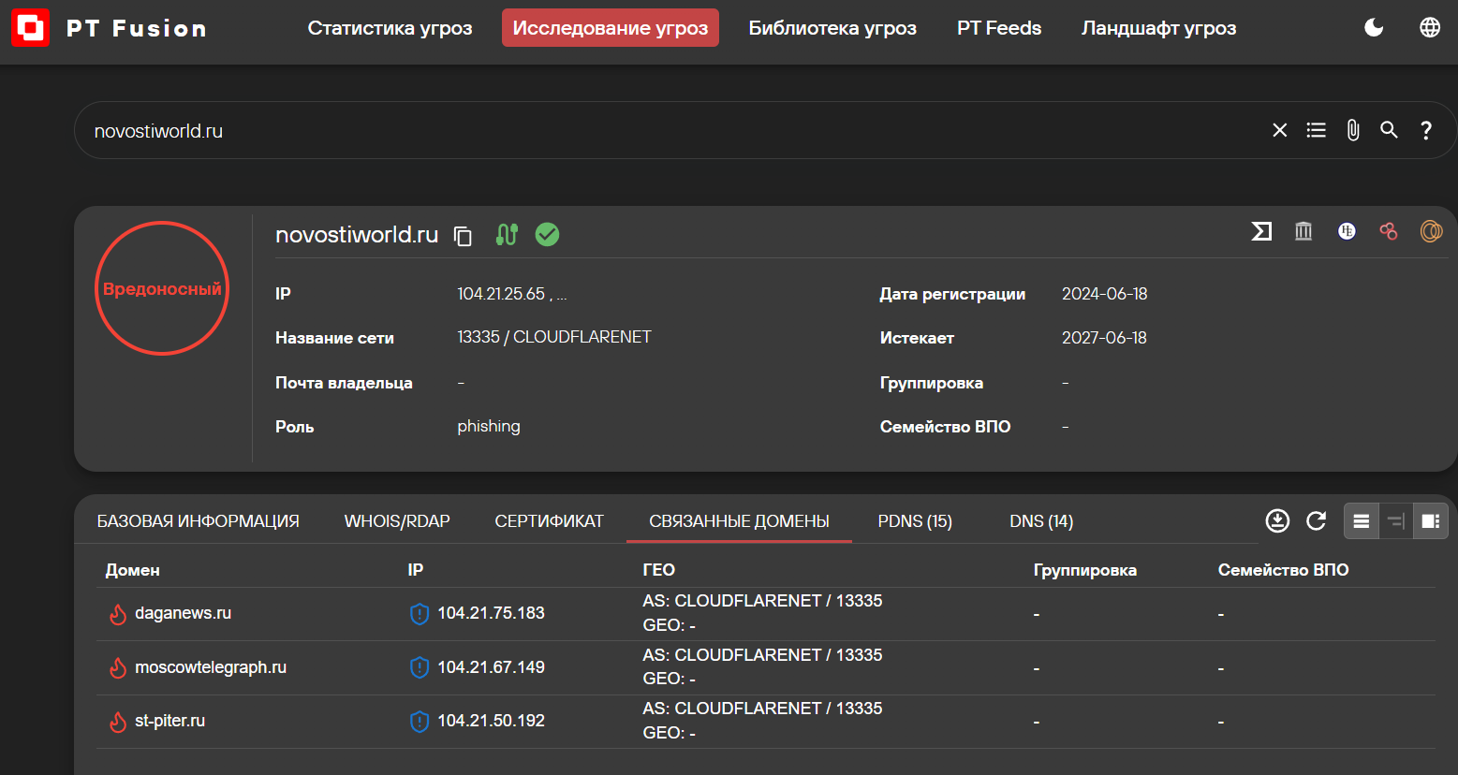View the DNS (14) tab
1458x775 pixels.
point(1041,521)
